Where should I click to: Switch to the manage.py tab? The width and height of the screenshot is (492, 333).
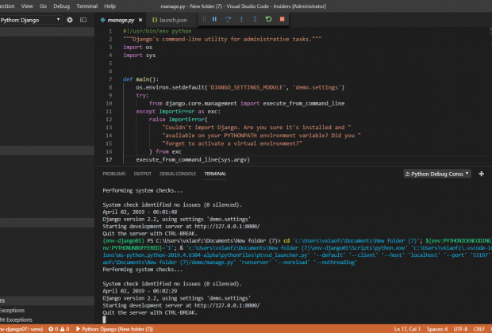121,20
